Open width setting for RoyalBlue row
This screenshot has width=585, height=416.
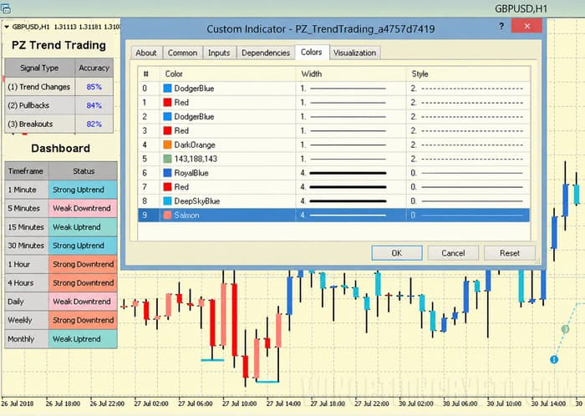(x=351, y=173)
